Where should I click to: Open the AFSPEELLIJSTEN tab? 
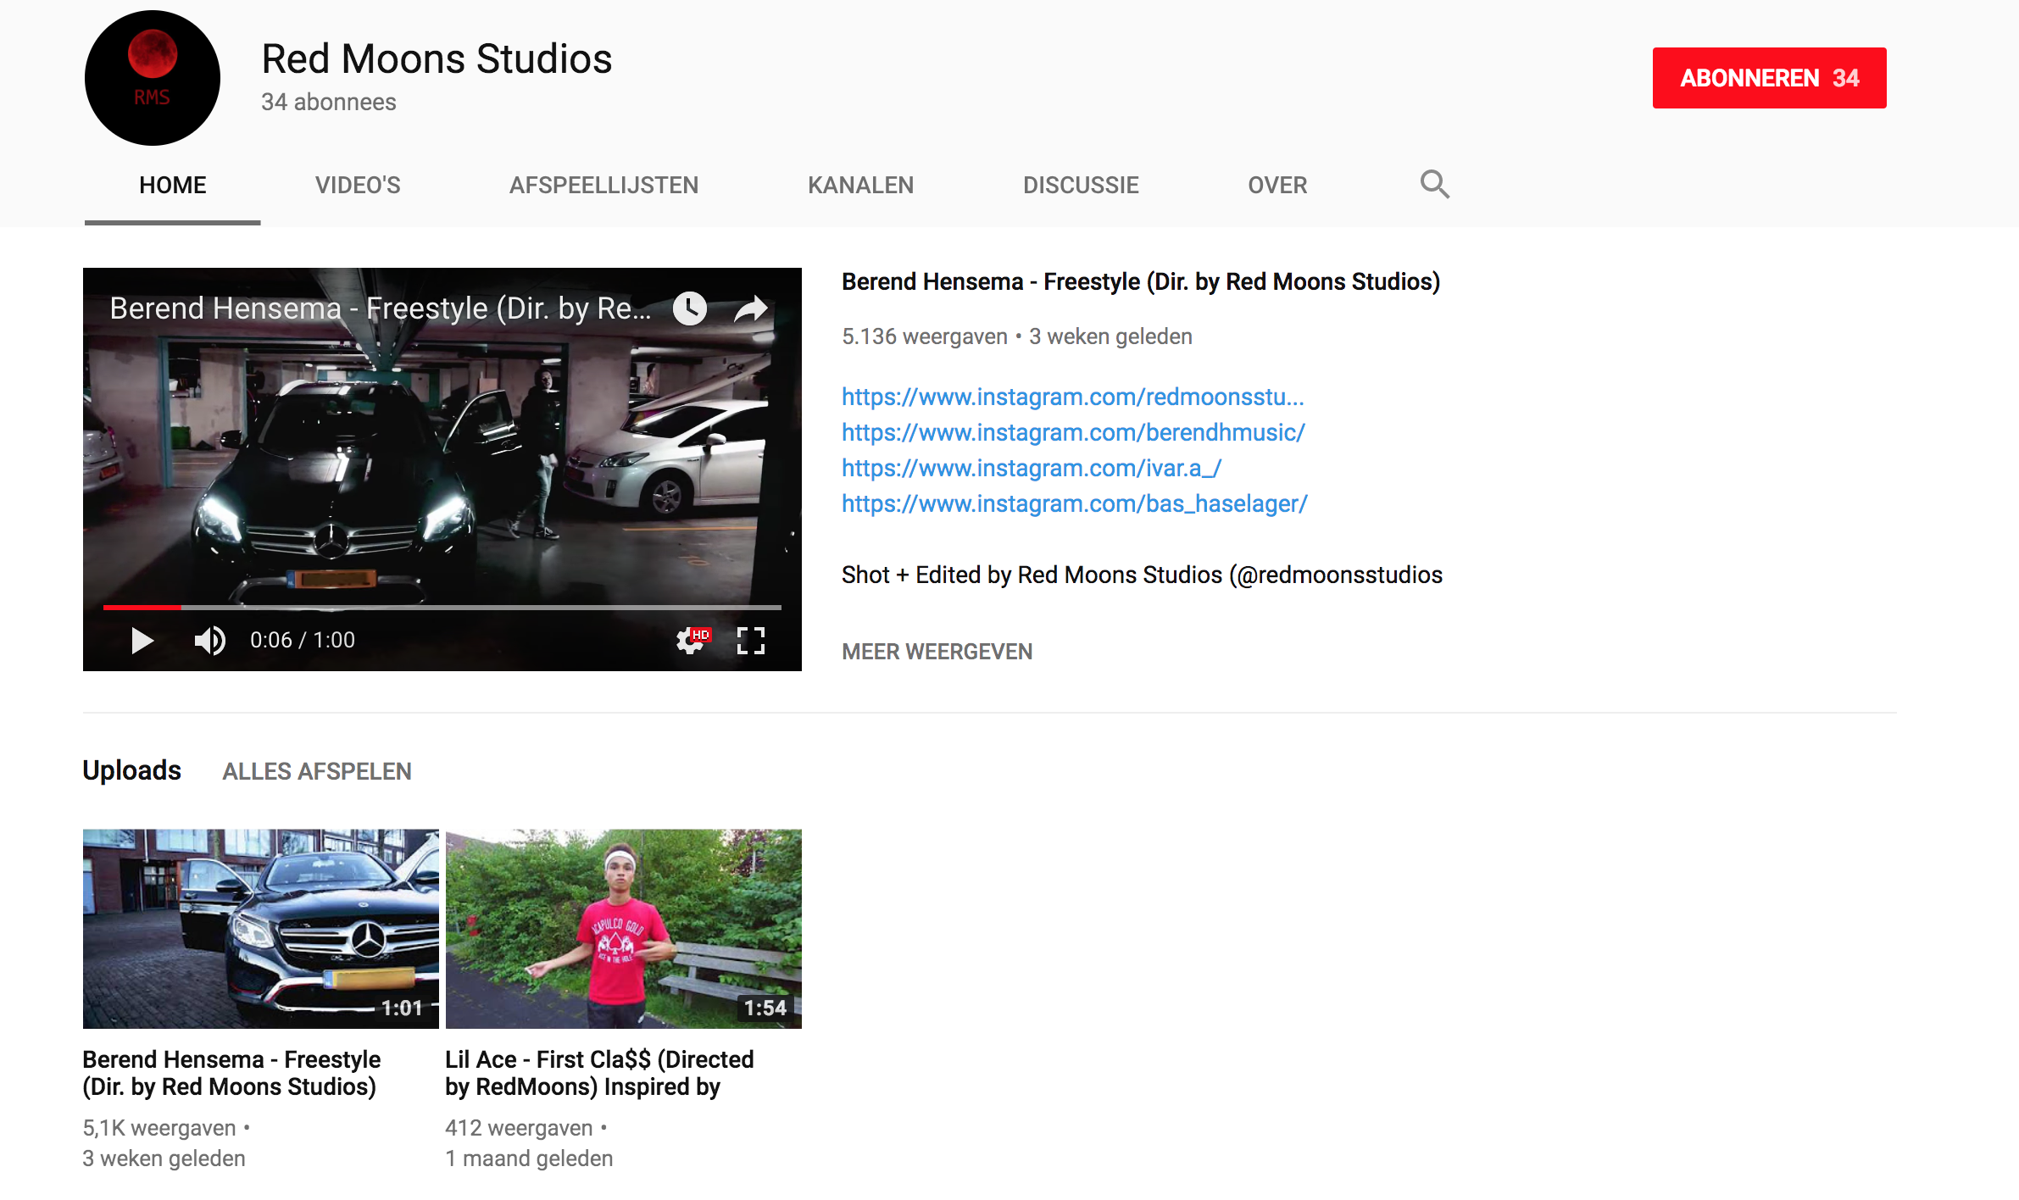[603, 185]
